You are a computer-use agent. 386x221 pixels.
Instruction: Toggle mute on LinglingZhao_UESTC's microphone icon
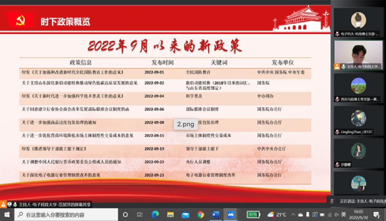pos(337,131)
